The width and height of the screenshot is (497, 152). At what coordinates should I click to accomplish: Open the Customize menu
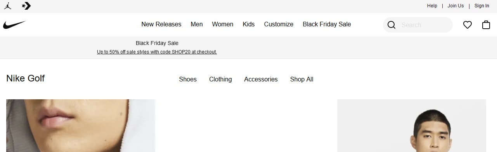pyautogui.click(x=279, y=24)
